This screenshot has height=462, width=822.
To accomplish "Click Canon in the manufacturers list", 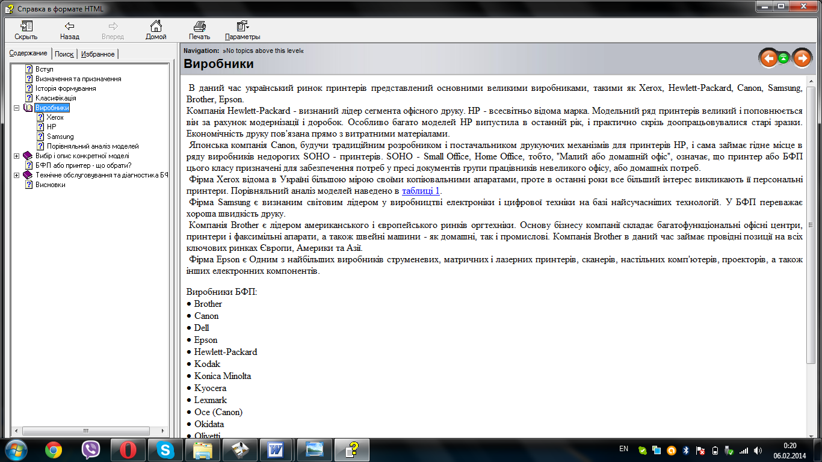I will click(206, 316).
